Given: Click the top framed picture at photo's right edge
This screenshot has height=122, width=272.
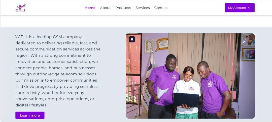Looking at the screenshot, I should (248, 40).
